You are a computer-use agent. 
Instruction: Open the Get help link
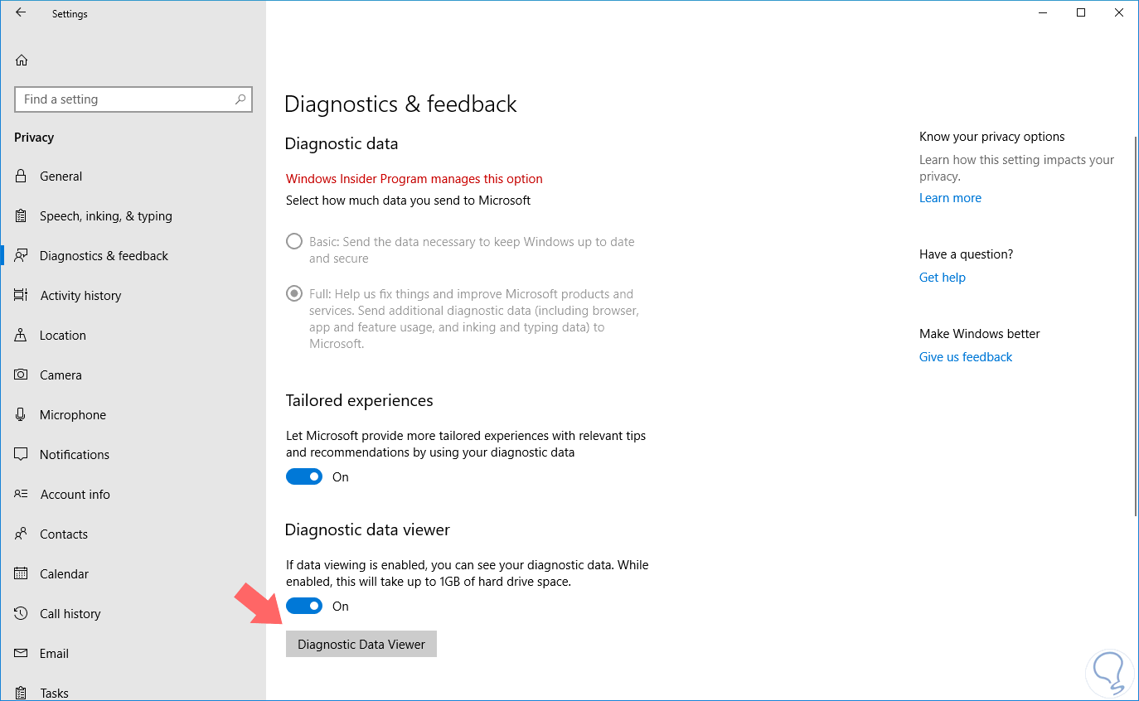[943, 278]
